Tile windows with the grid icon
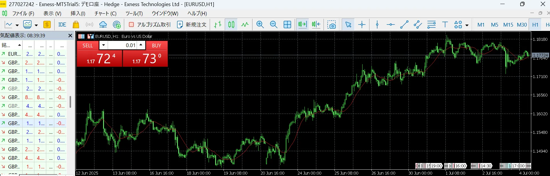This screenshot has width=550, height=176. [287, 25]
